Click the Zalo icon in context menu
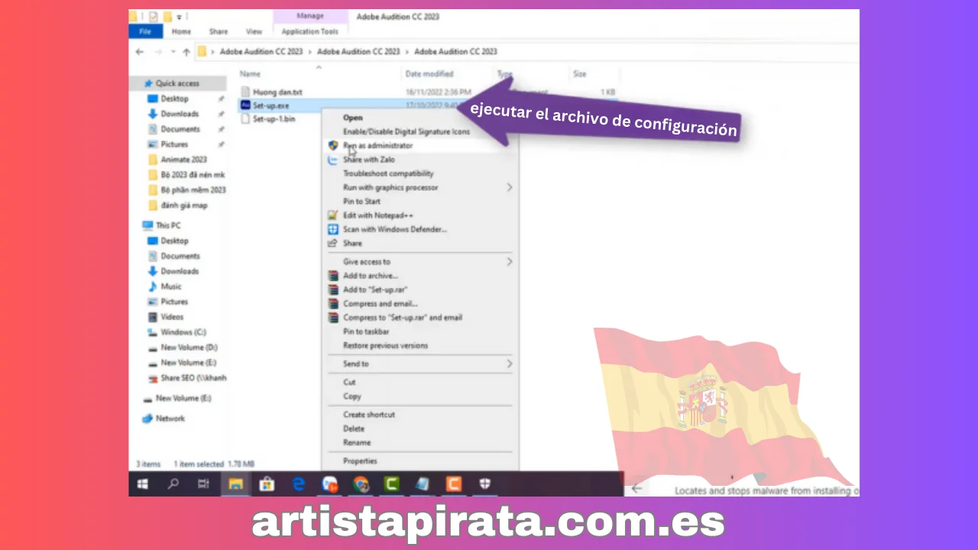 point(332,160)
